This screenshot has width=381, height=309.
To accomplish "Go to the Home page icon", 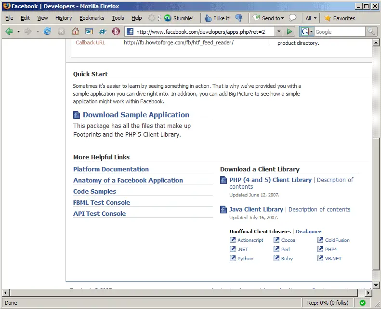I will [75, 31].
